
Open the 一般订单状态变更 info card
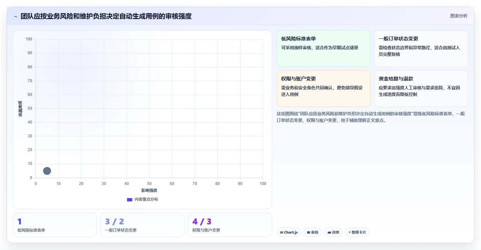pos(421,49)
